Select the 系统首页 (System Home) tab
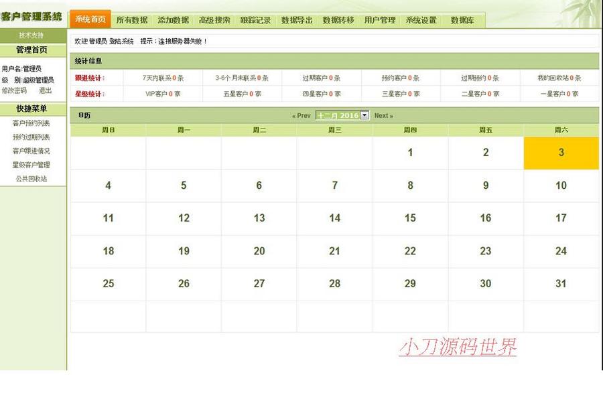This screenshot has height=397, width=603. click(90, 19)
